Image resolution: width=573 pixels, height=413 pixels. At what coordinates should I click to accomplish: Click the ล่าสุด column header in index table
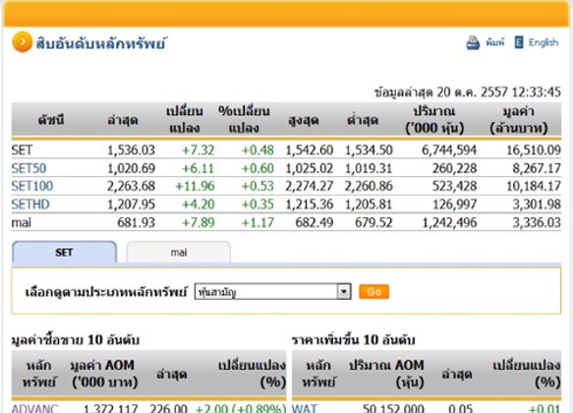pyautogui.click(x=123, y=120)
